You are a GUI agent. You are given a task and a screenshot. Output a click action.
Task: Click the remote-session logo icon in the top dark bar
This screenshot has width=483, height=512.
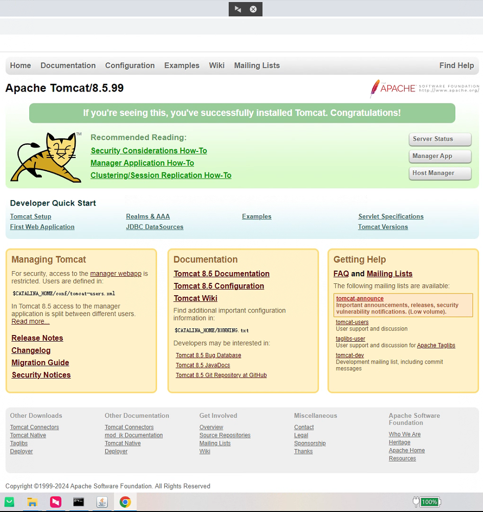click(238, 9)
